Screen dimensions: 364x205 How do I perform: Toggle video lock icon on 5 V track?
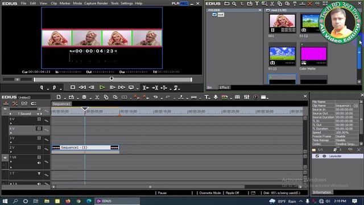(39, 119)
